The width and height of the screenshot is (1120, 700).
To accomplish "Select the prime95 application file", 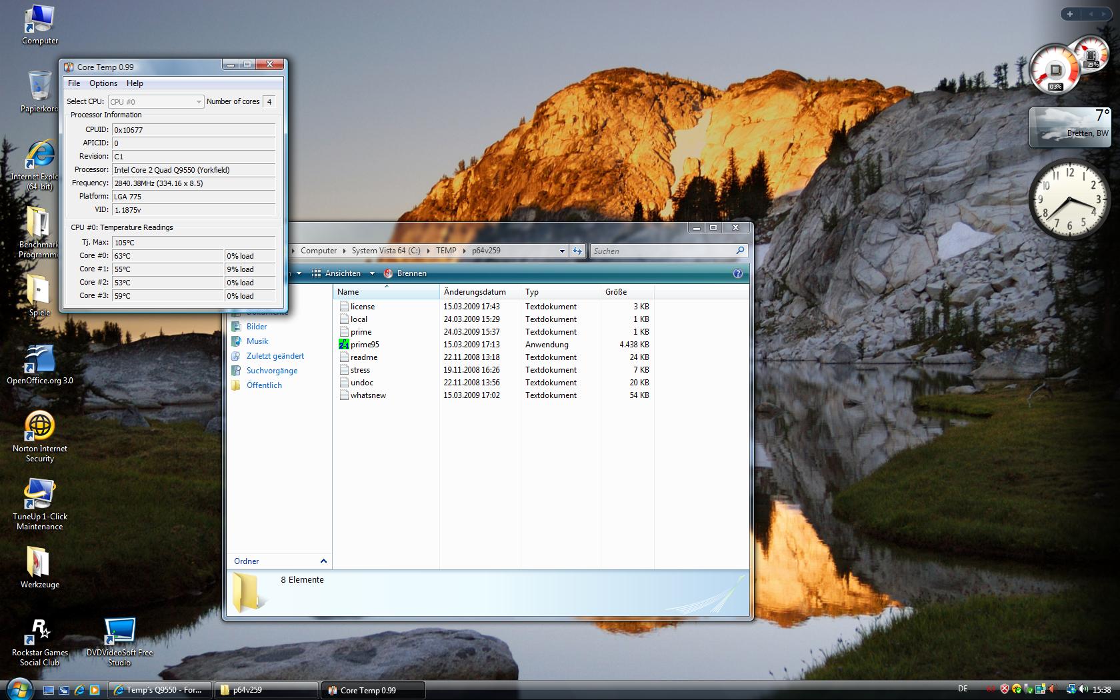I will coord(365,345).
